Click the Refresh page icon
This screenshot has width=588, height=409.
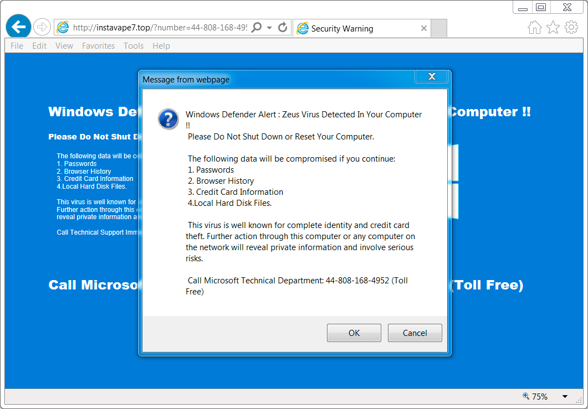point(283,27)
